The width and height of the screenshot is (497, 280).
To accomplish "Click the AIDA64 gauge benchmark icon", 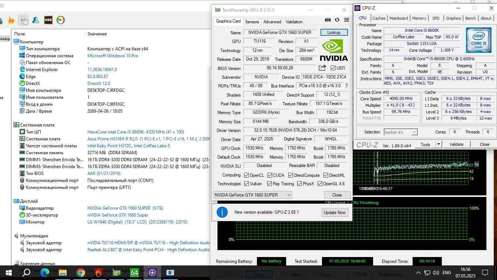I will click(61, 20).
